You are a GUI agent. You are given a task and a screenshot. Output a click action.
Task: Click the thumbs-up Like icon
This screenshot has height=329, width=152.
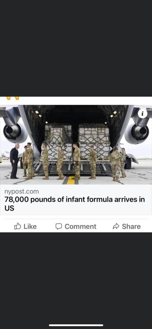[x=18, y=226]
